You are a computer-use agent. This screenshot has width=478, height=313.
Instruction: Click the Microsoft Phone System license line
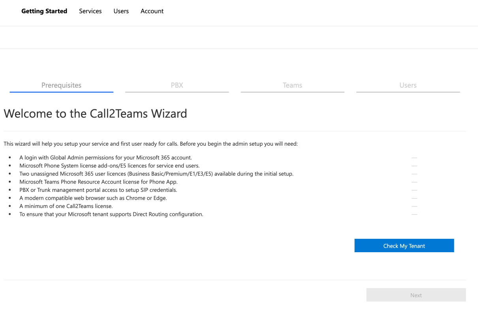point(109,166)
